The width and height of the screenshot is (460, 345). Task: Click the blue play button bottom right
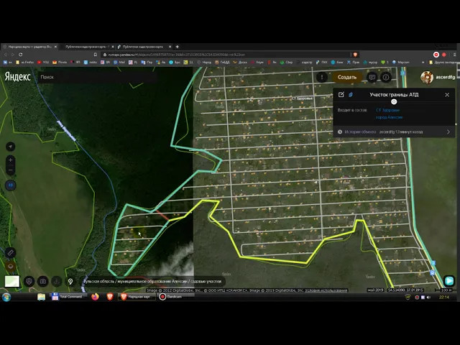pos(449,281)
